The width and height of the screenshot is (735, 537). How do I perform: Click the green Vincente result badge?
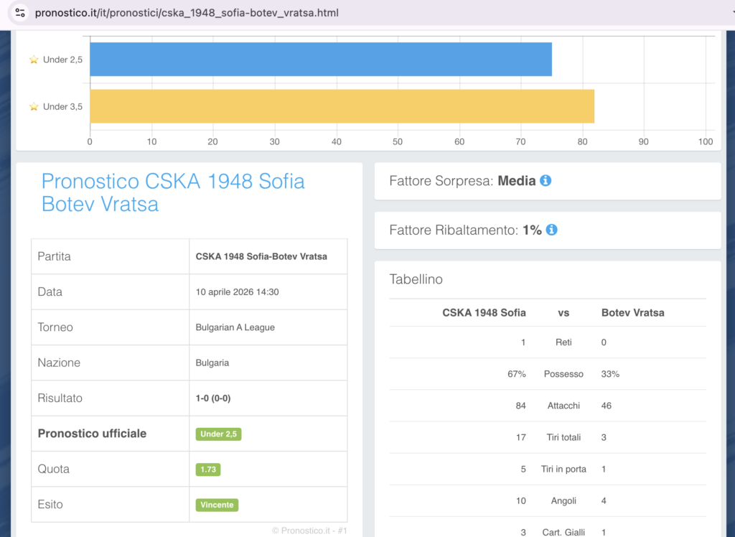pos(217,505)
